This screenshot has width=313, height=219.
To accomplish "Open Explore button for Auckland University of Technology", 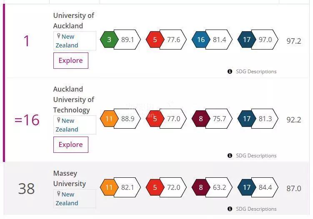I will point(71,144).
